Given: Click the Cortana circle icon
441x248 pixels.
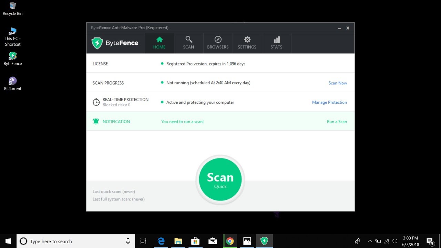Looking at the screenshot, I should pyautogui.click(x=23, y=241).
